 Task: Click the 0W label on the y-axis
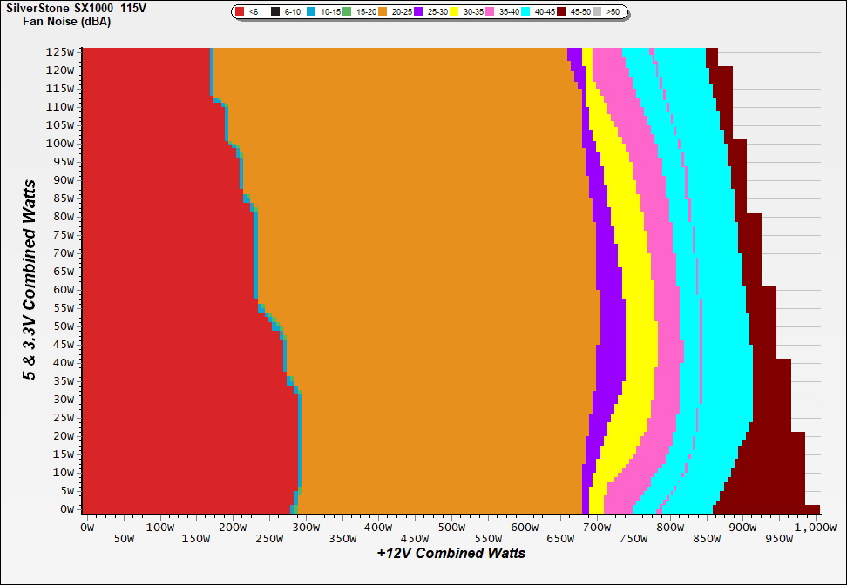coord(68,508)
